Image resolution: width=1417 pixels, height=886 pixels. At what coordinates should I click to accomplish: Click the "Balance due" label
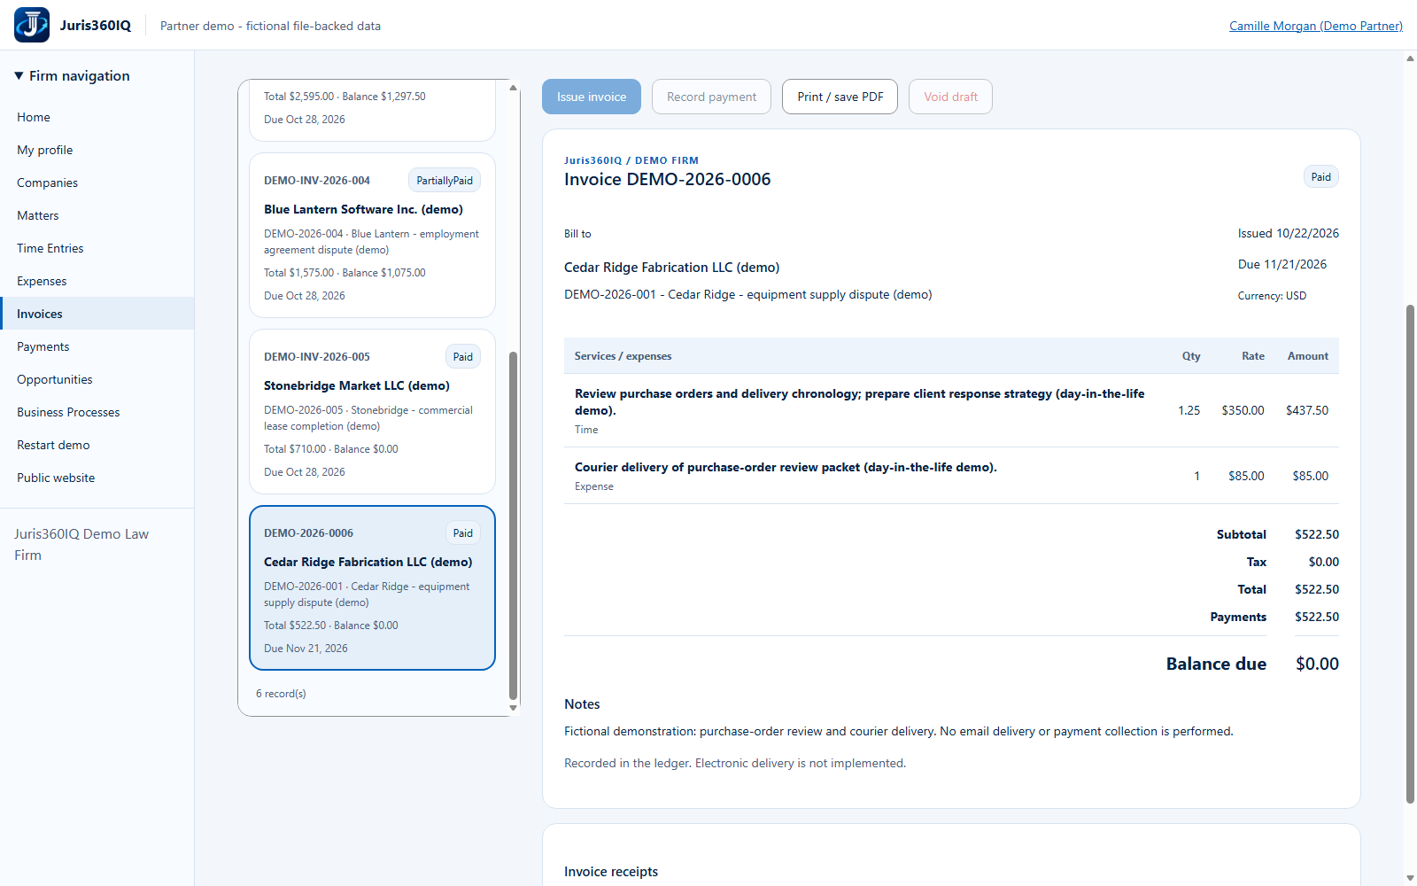pos(1216,664)
